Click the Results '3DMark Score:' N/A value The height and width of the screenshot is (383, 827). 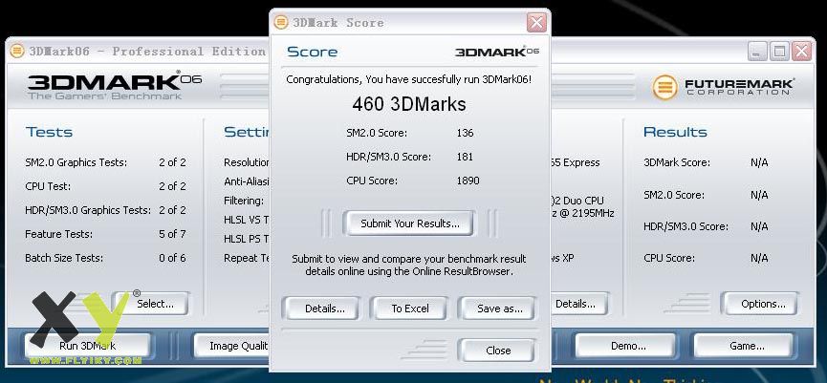point(759,162)
